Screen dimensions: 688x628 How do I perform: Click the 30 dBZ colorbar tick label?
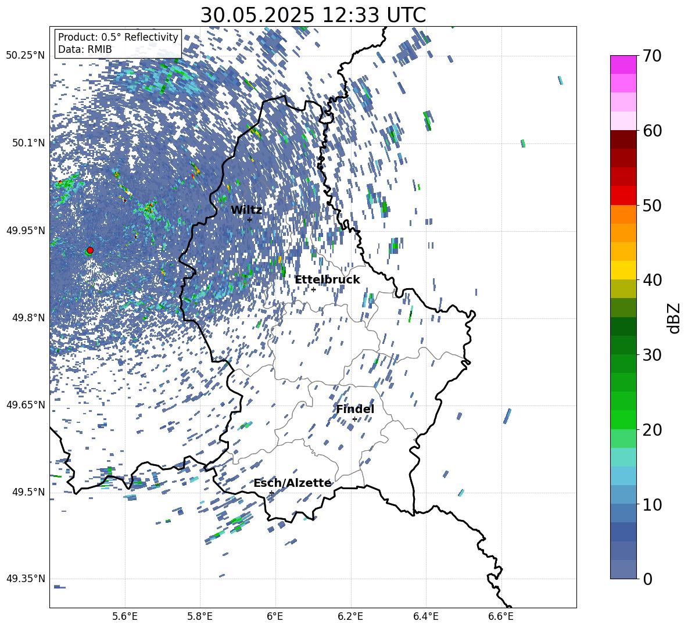pyautogui.click(x=653, y=355)
